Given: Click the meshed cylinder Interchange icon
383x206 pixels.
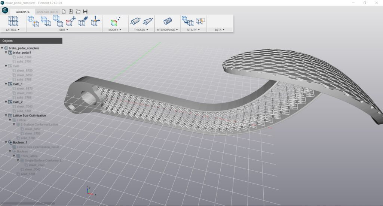Looking at the screenshot, I should (x=167, y=21).
